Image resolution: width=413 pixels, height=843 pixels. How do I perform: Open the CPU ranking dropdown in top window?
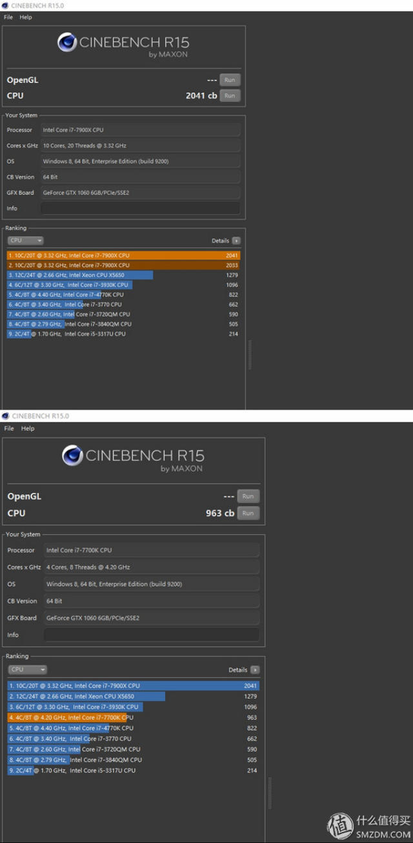(25, 241)
